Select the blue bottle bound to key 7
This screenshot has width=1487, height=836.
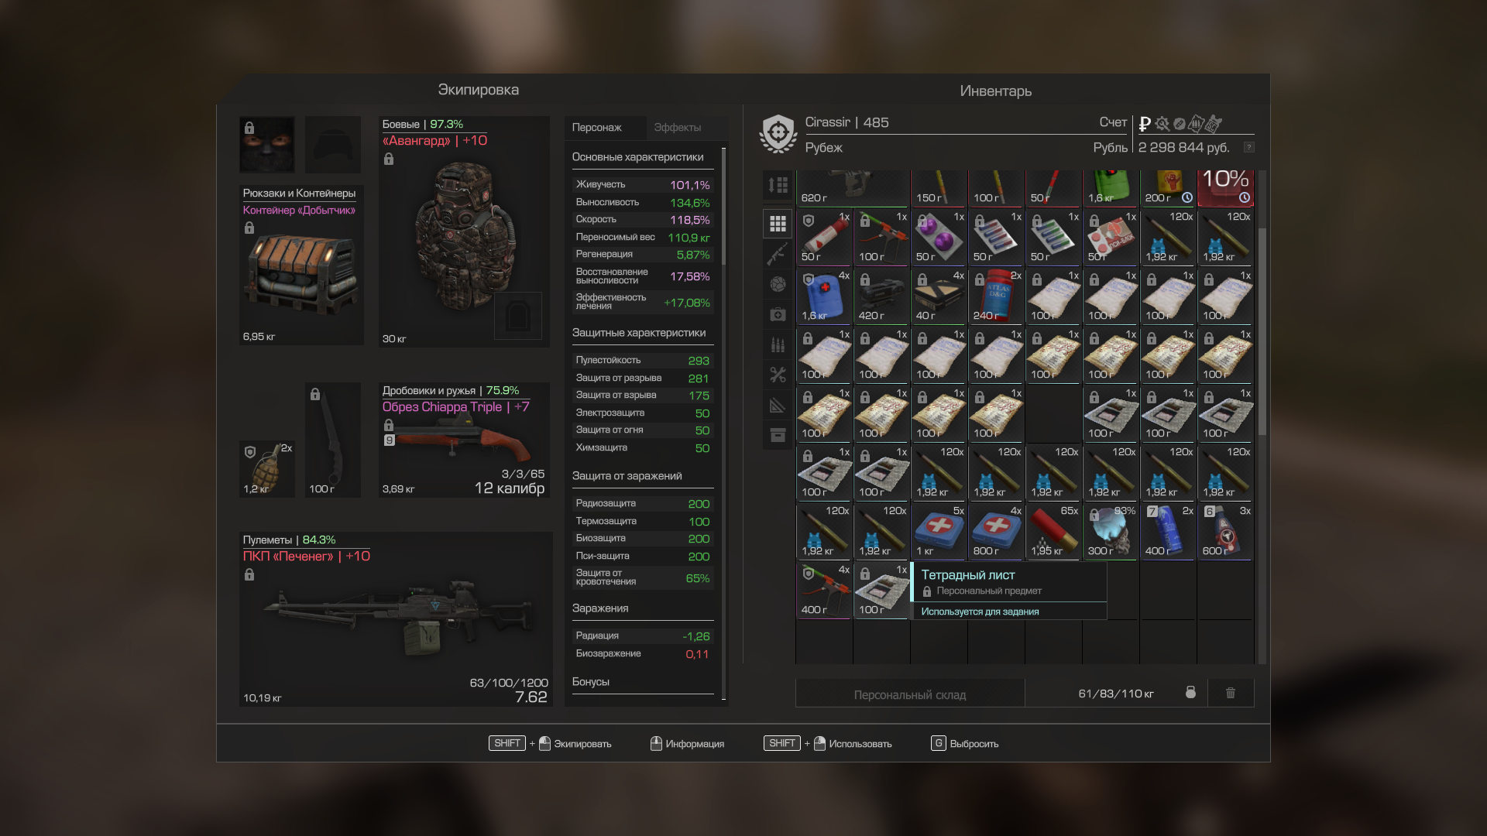coord(1169,532)
